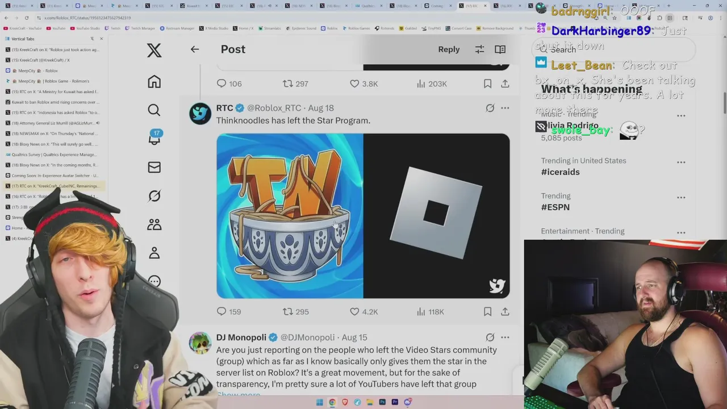Open more options for #ESPN trend
The width and height of the screenshot is (727, 409).
[x=681, y=198]
